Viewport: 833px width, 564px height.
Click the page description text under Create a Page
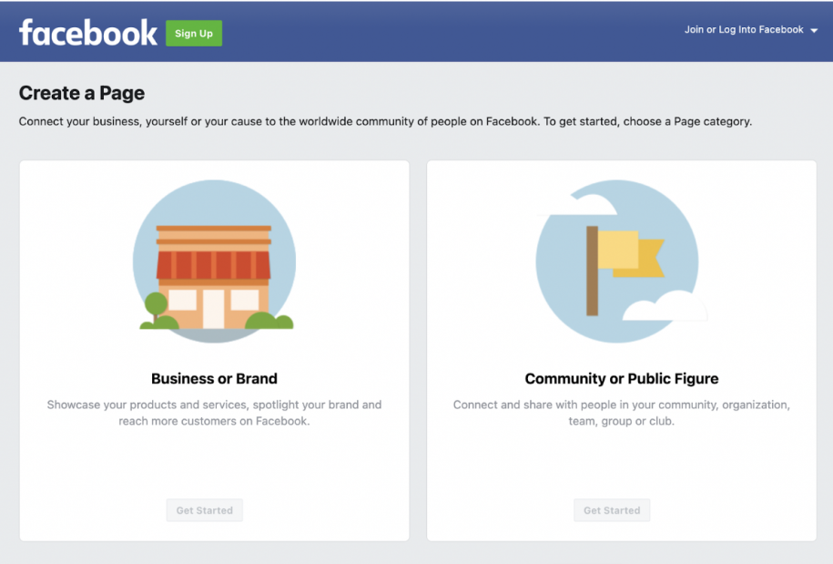point(386,121)
